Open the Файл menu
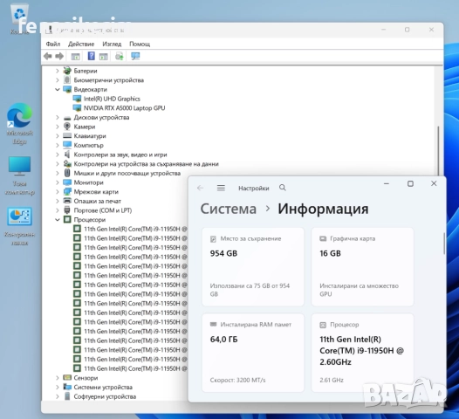The image size is (459, 419). (x=53, y=44)
